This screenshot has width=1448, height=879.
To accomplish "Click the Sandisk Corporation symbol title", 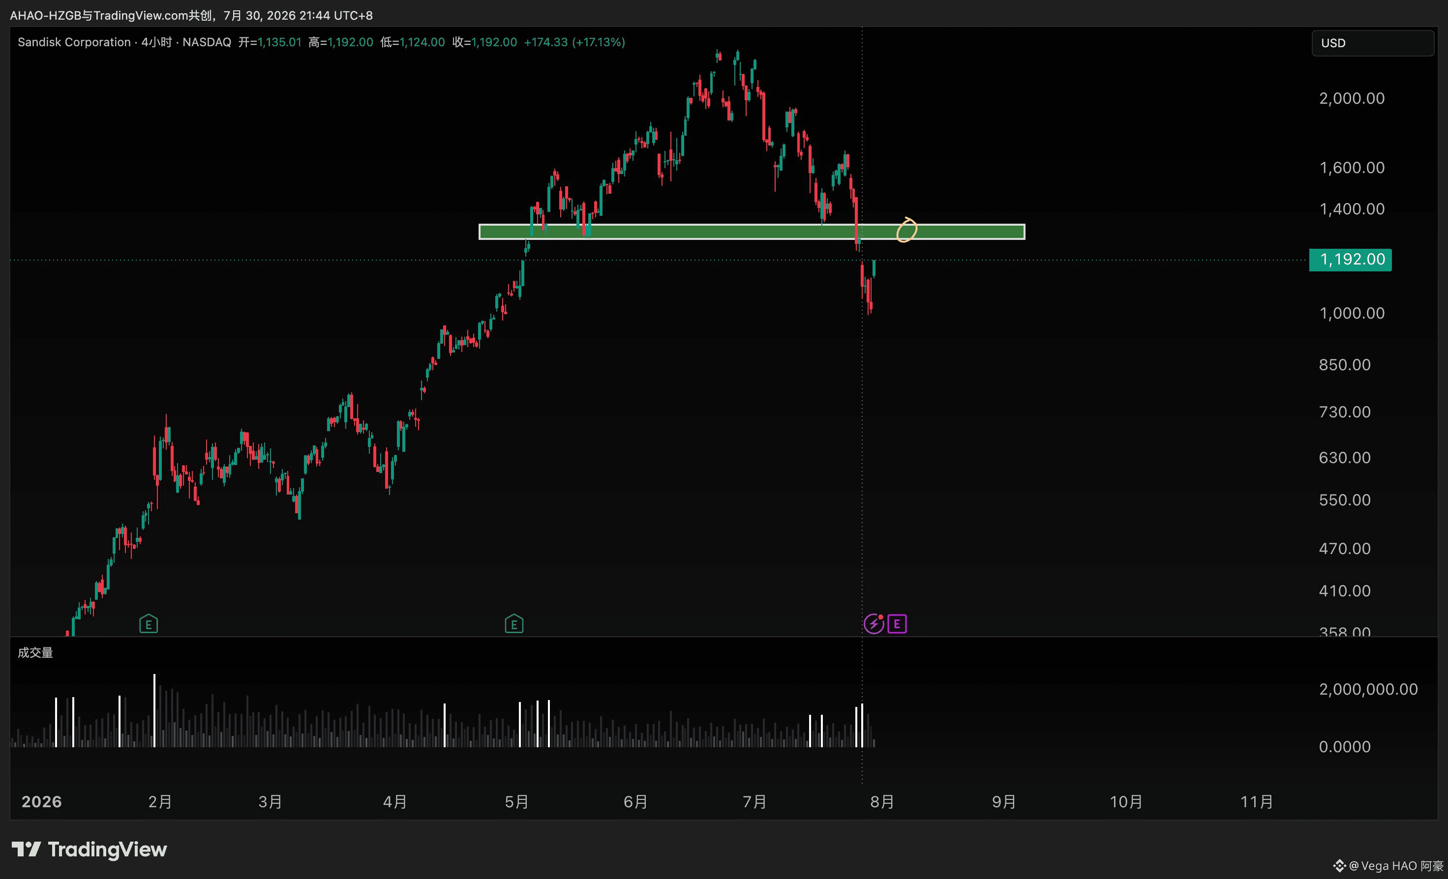I will 74,42.
